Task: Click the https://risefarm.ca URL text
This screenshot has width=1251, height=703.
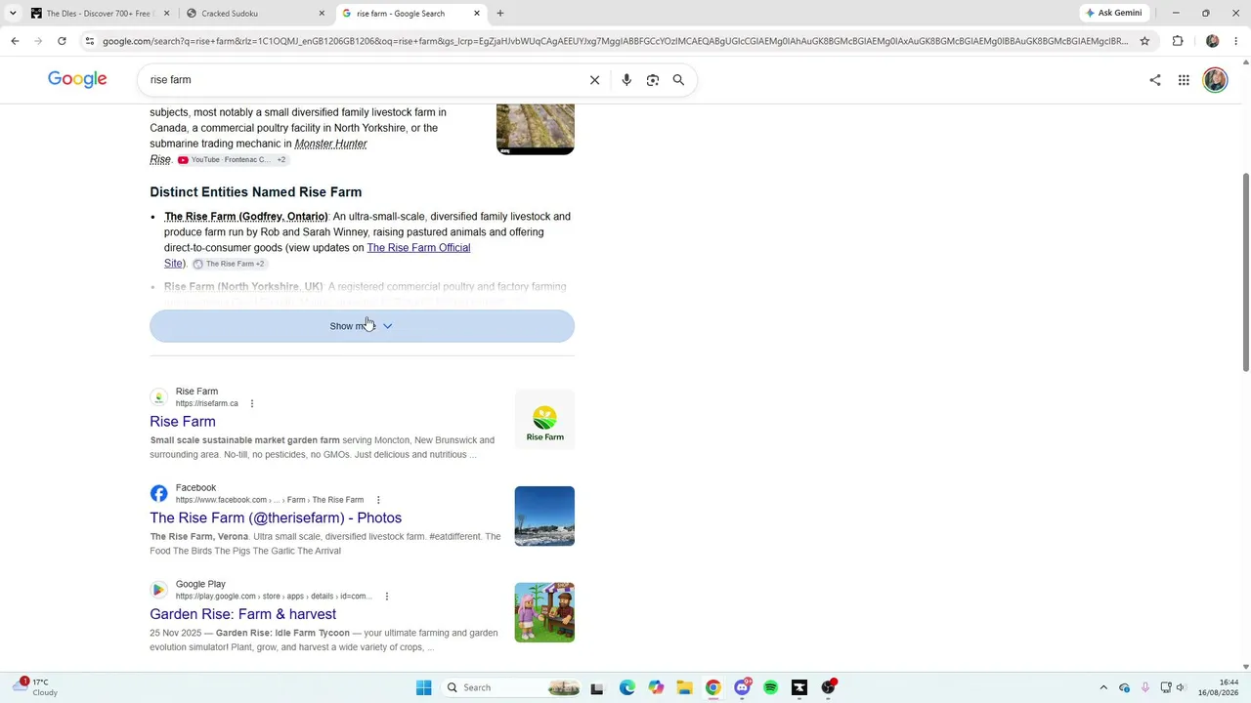Action: pos(207,403)
